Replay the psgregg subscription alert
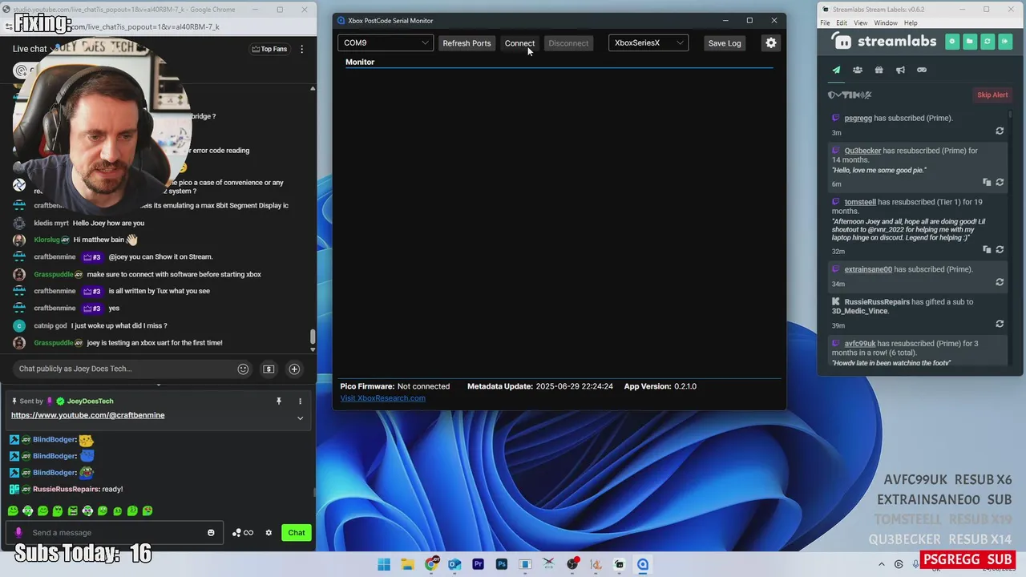This screenshot has height=577, width=1026. tap(1000, 131)
